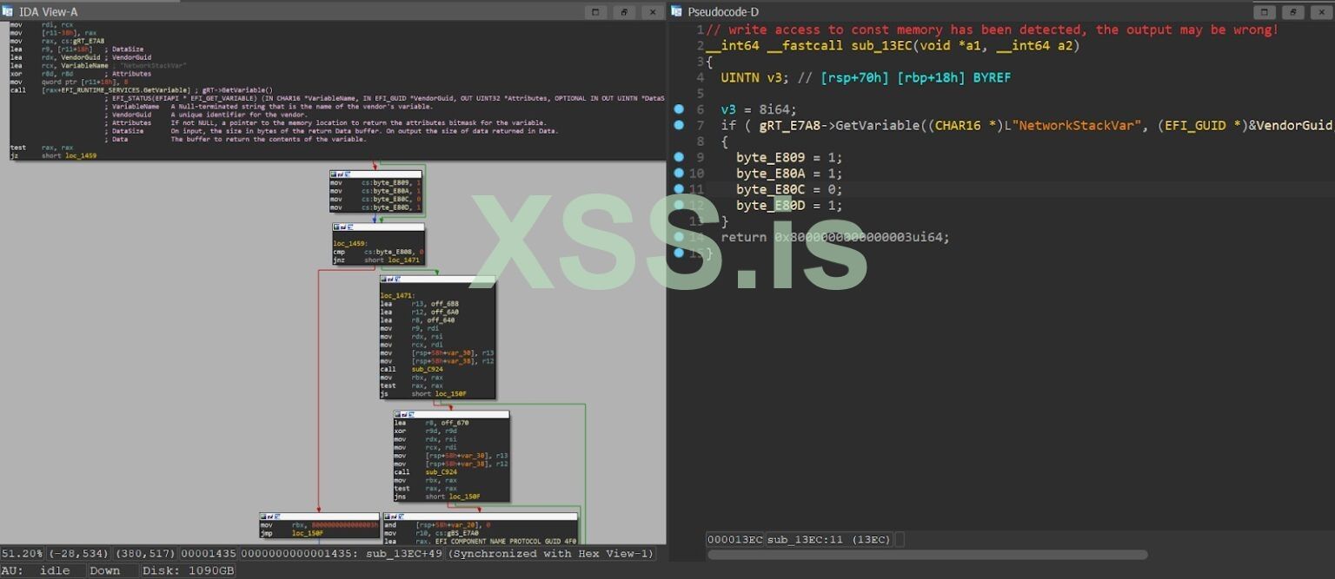Image resolution: width=1335 pixels, height=579 pixels.
Task: Click Disk: 1090GB indicator
Action: [x=187, y=570]
